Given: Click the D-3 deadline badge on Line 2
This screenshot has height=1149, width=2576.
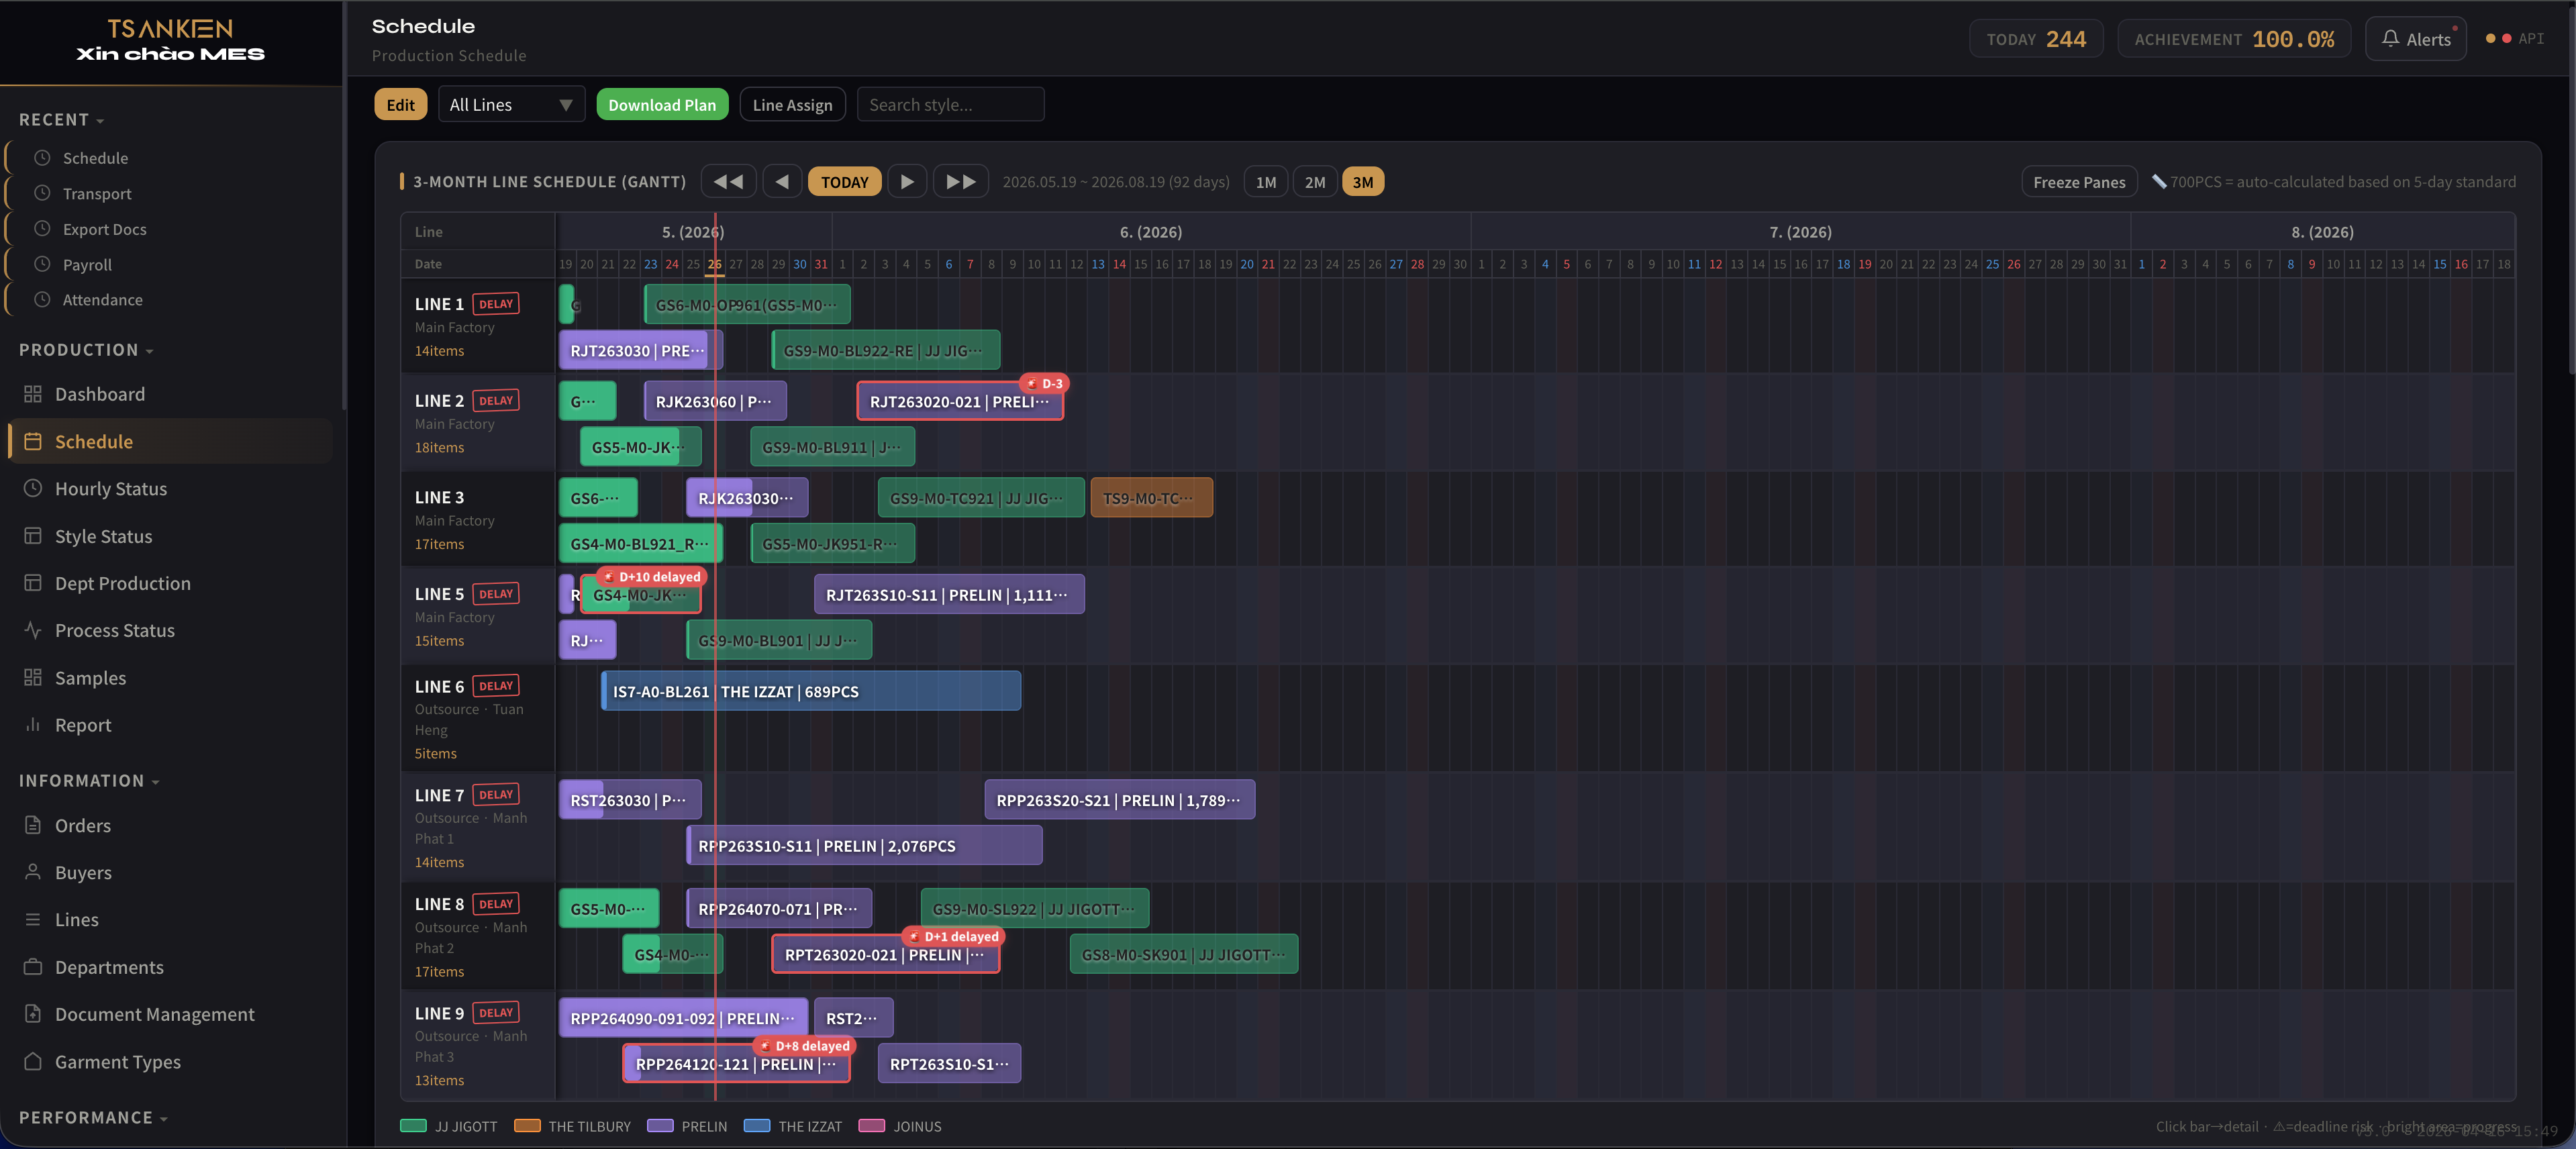Looking at the screenshot, I should point(1044,383).
